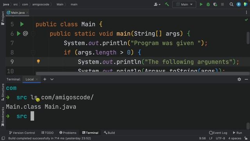Click the blue update arrow icon
250x141 pixels.
239,4
